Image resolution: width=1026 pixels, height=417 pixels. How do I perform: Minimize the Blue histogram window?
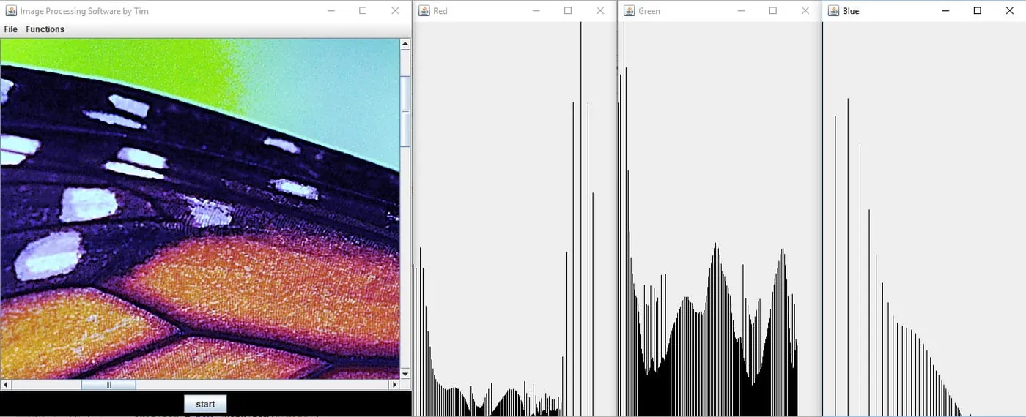click(945, 11)
